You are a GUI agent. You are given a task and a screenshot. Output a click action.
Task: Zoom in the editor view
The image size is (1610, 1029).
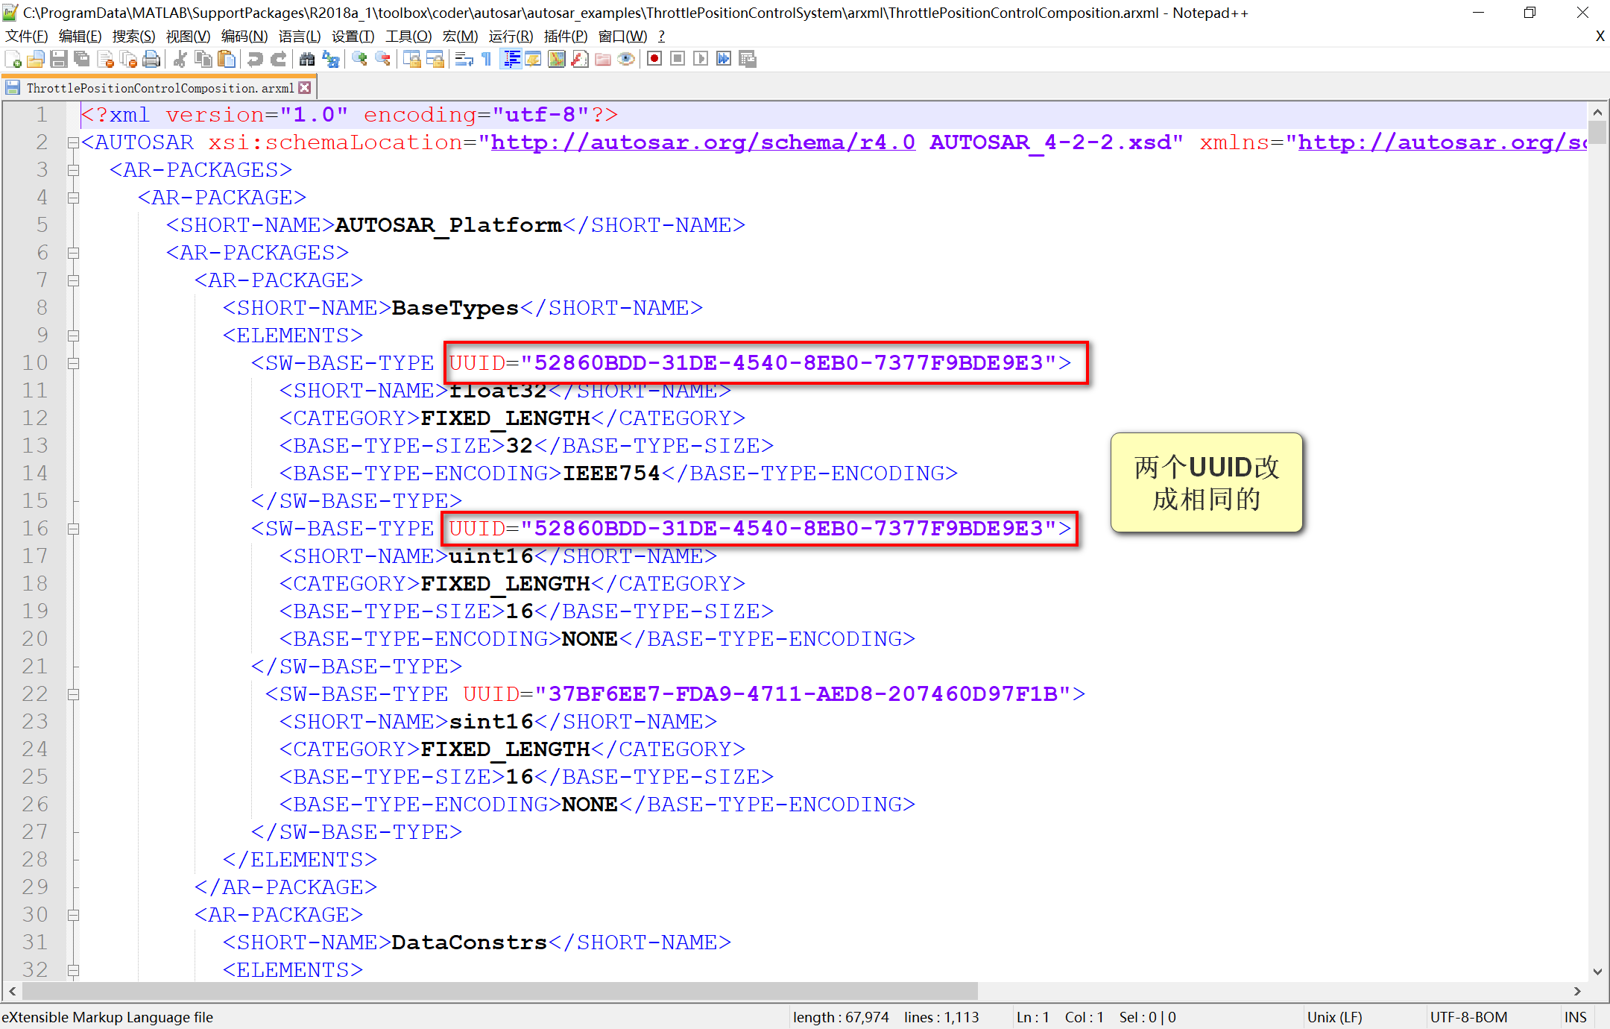tap(359, 59)
